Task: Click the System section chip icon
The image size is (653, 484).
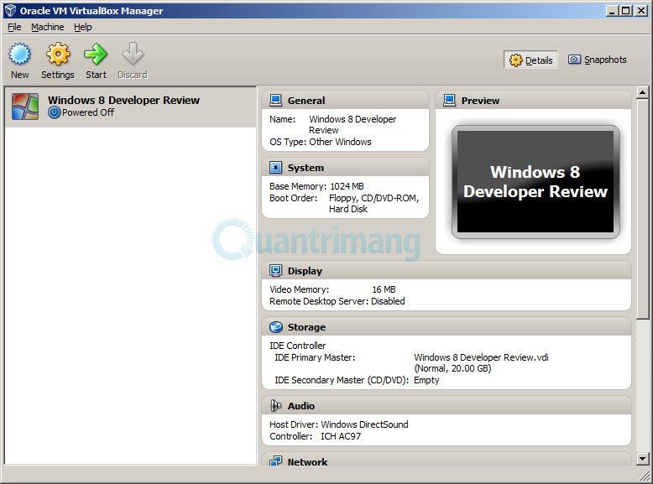Action: pos(275,167)
